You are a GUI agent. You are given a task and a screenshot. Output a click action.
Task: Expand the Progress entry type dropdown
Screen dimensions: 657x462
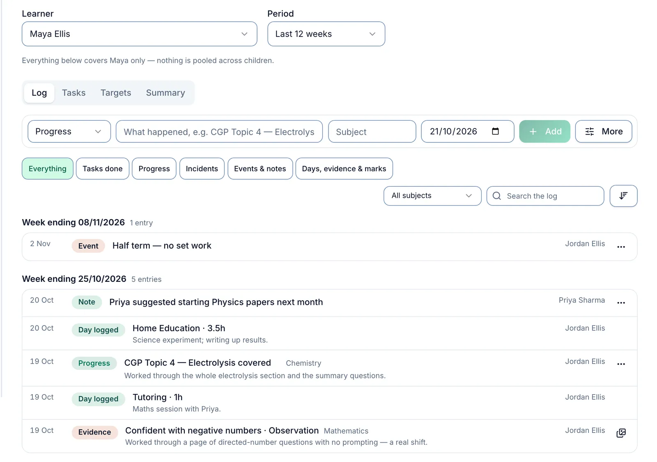pyautogui.click(x=69, y=131)
